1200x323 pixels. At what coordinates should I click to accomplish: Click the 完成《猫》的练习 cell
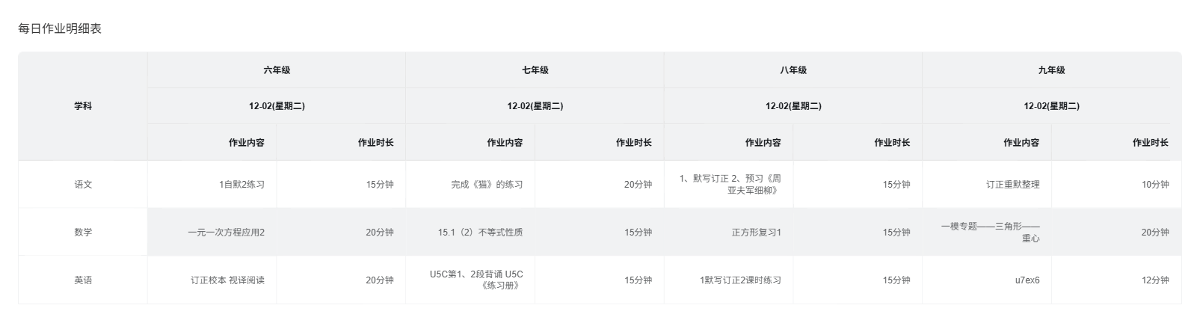coord(487,185)
